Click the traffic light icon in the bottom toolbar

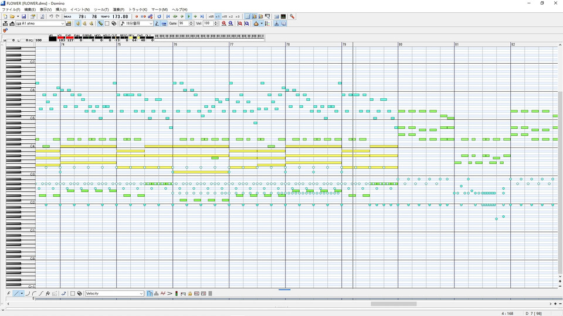click(x=177, y=293)
